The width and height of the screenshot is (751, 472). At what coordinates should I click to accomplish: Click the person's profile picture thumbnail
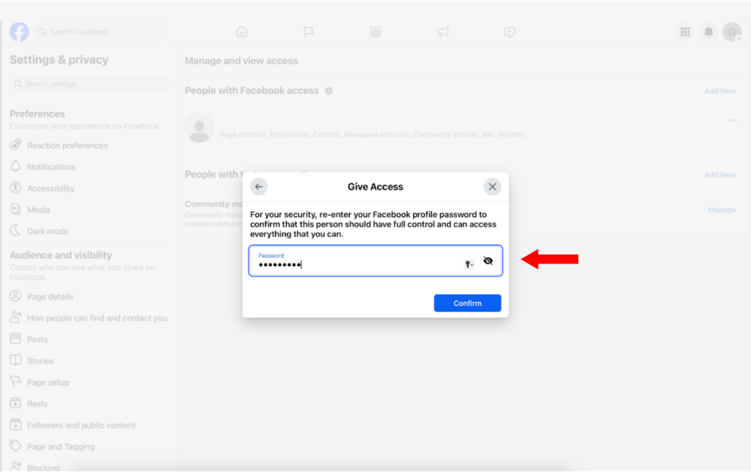(199, 128)
